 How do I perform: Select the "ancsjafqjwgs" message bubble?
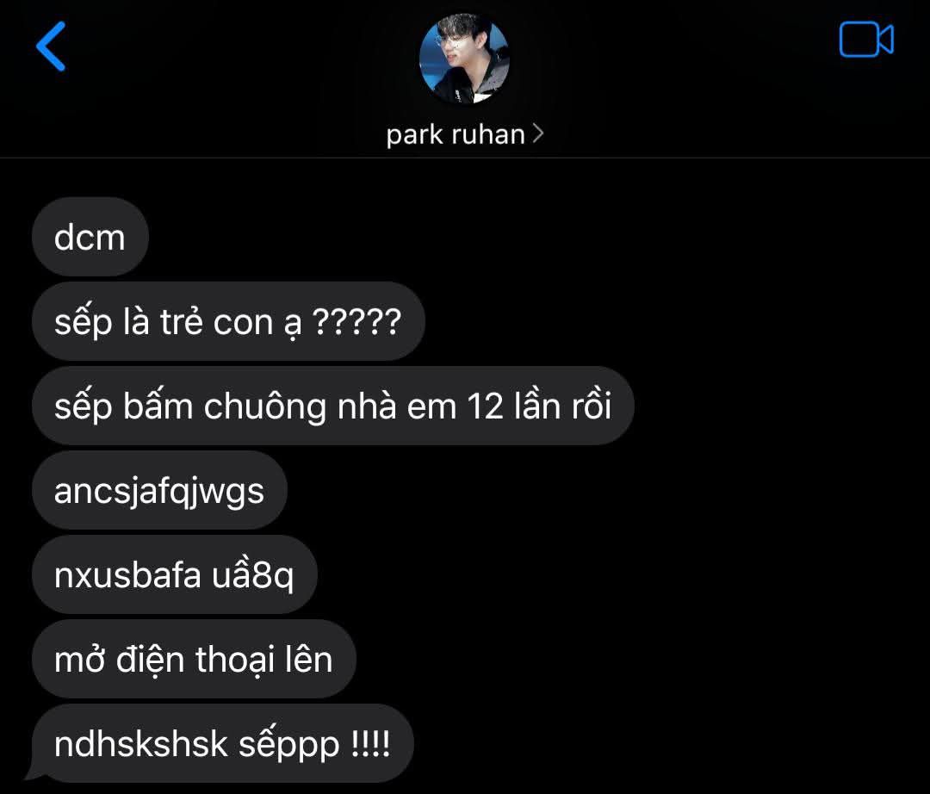coord(159,490)
